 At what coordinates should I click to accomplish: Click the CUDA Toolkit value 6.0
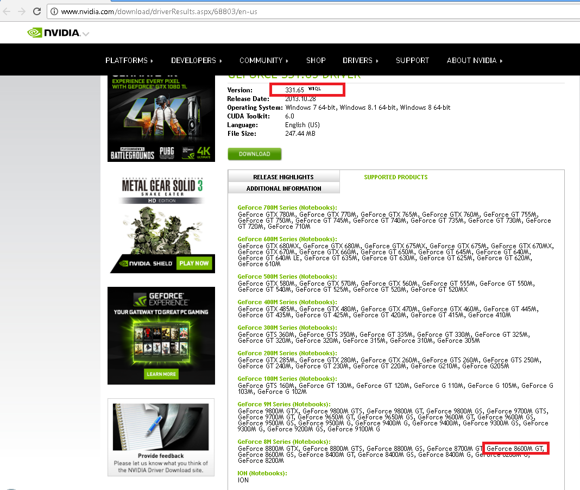coord(289,116)
